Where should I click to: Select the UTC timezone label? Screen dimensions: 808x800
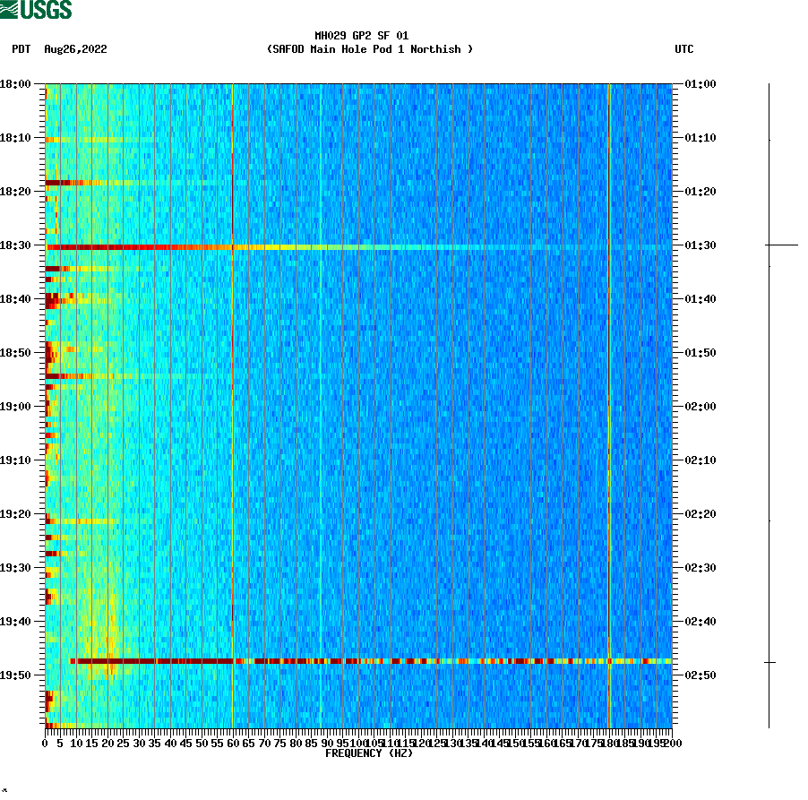[685, 50]
